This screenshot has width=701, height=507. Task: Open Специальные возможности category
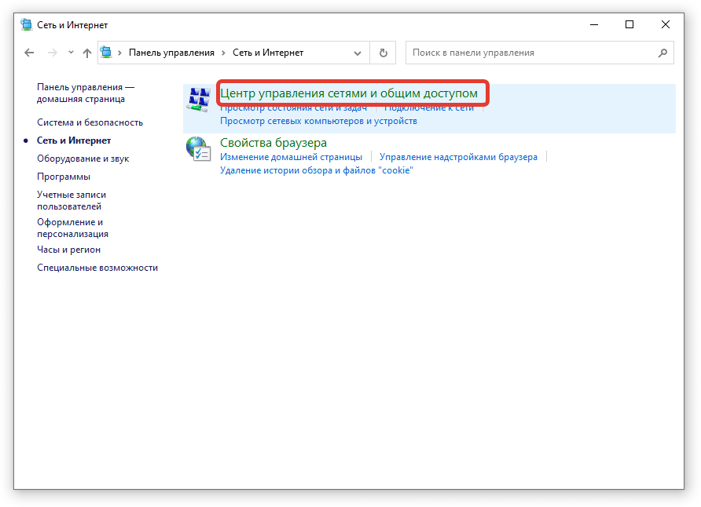[97, 268]
